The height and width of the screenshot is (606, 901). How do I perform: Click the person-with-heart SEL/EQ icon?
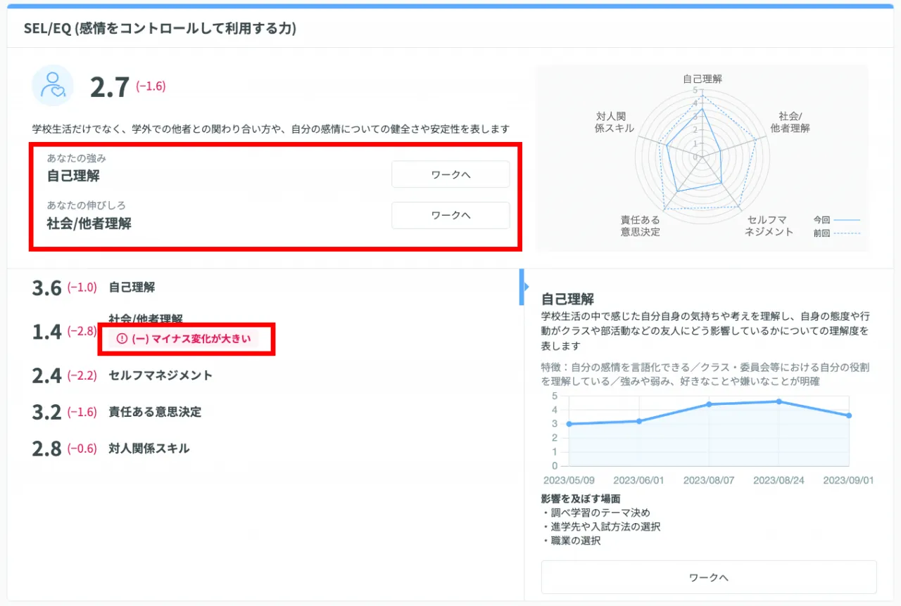pos(53,86)
